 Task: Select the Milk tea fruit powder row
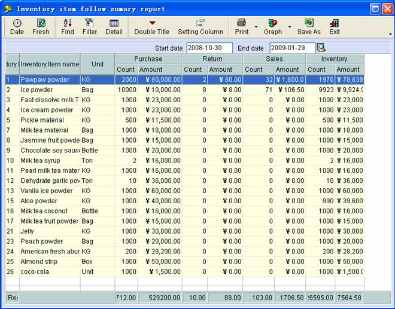point(185,221)
